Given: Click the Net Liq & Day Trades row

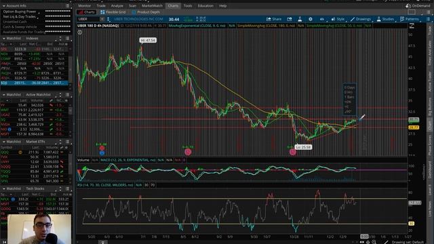Looking at the screenshot, I should pos(36,16).
